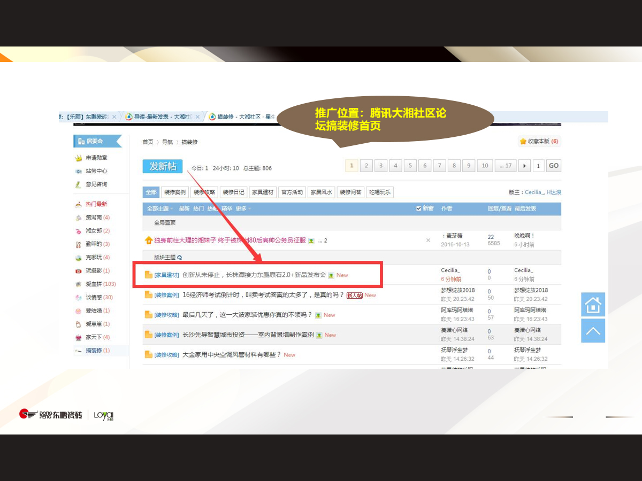Image resolution: width=642 pixels, height=481 pixels.
Task: Close the 导读-最新发表 browser tab
Action: [198, 117]
